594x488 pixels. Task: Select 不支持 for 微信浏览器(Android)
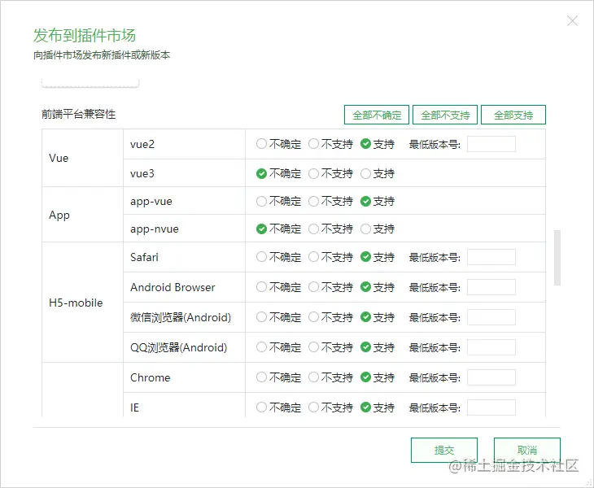313,317
